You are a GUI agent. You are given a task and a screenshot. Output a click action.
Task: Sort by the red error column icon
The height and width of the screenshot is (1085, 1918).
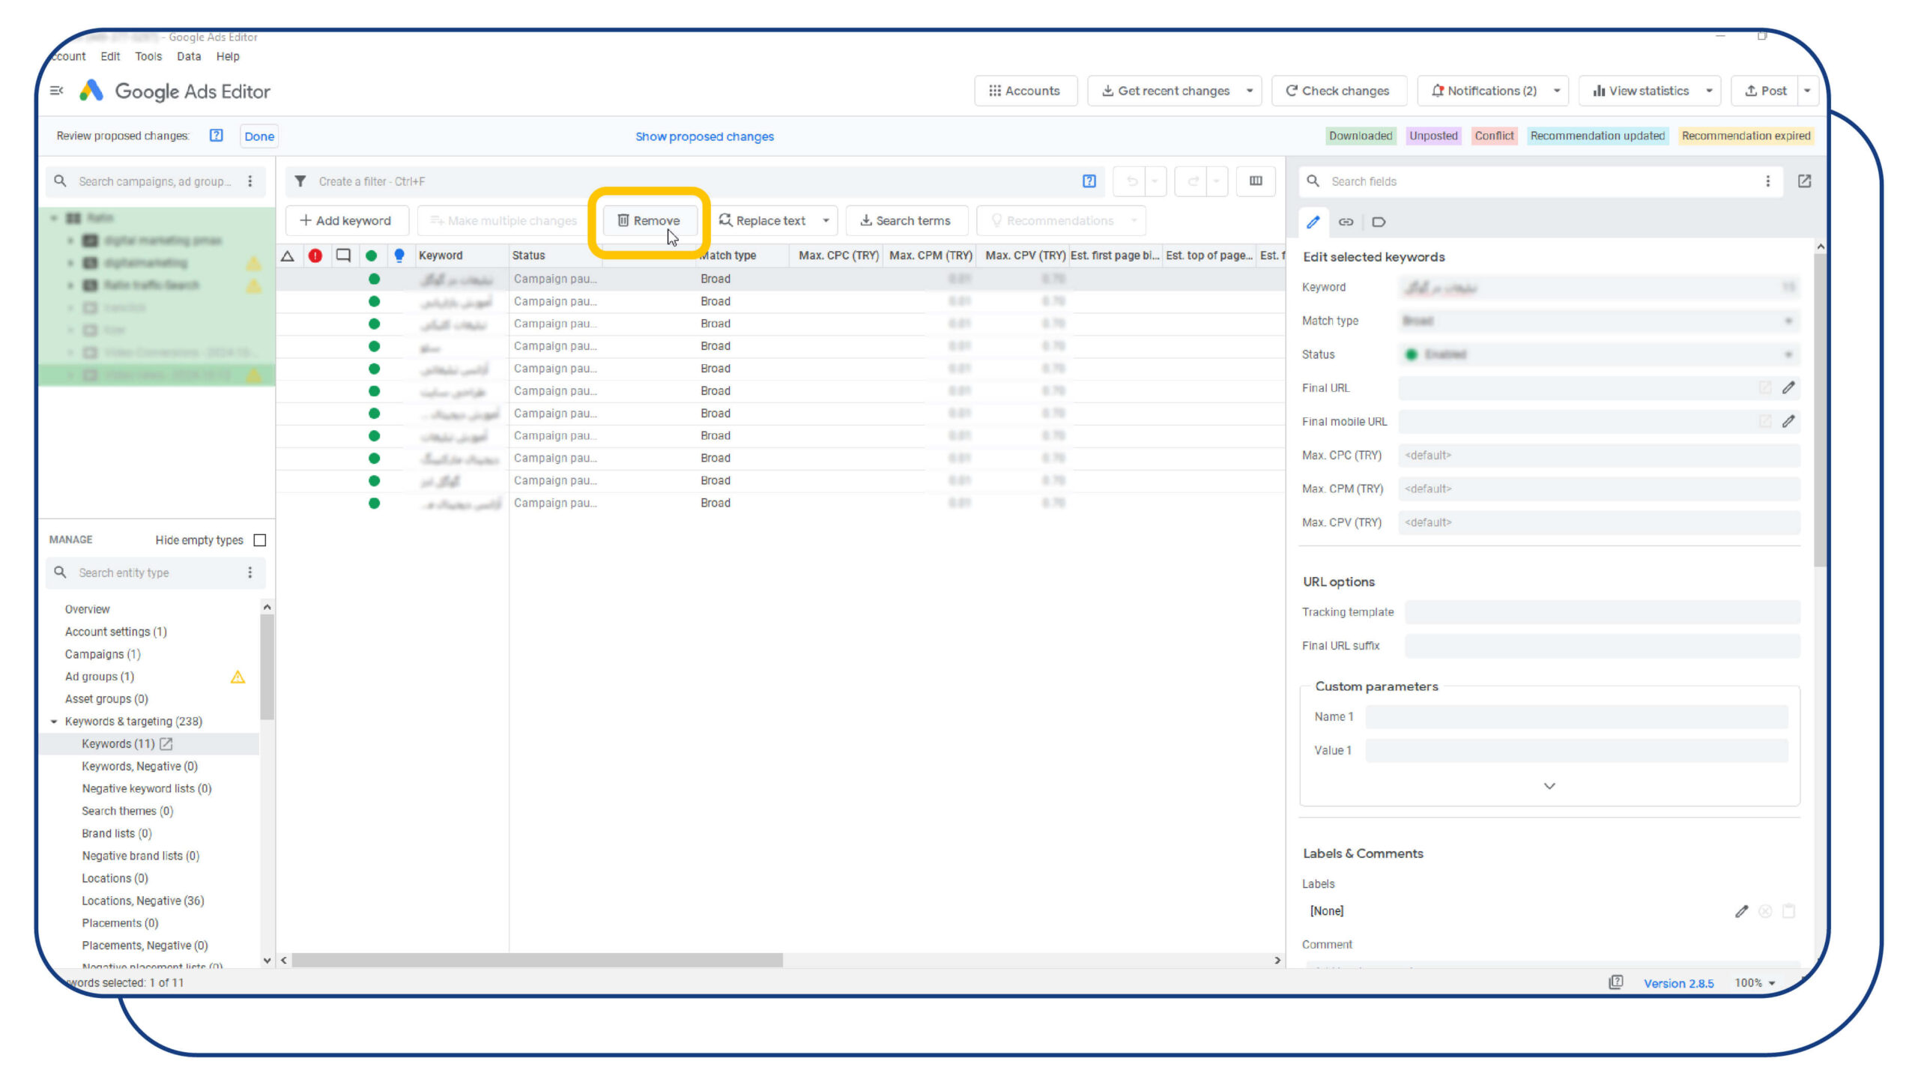315,256
